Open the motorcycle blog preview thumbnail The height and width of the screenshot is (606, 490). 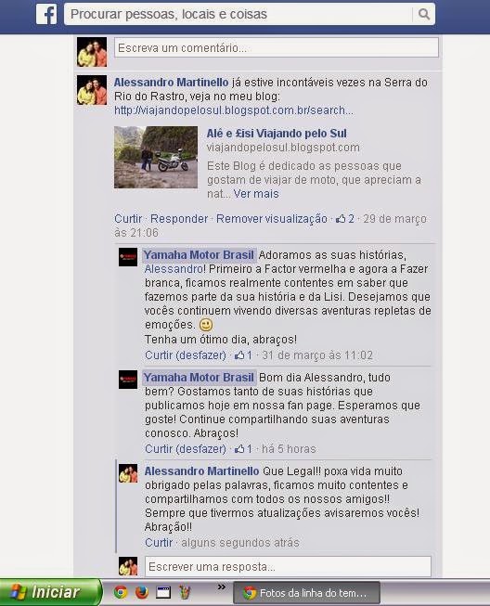[156, 157]
